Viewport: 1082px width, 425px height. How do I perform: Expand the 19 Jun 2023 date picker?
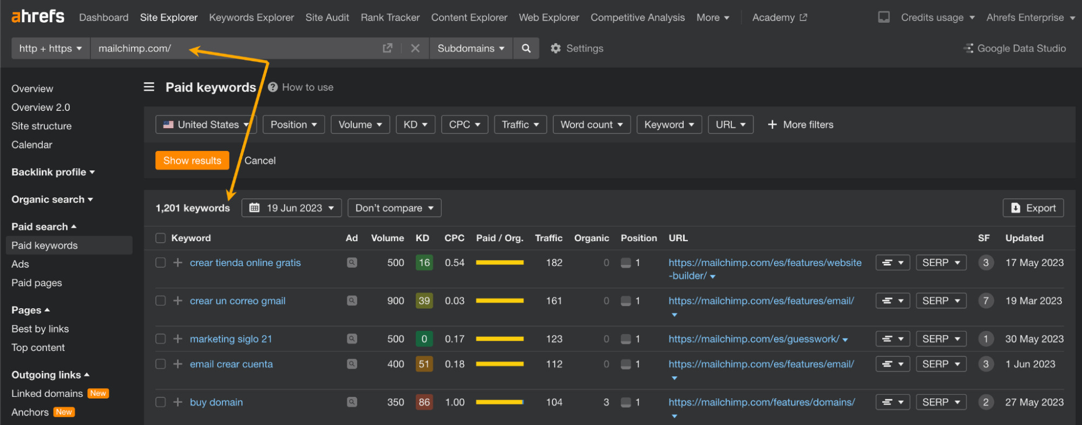pyautogui.click(x=291, y=208)
